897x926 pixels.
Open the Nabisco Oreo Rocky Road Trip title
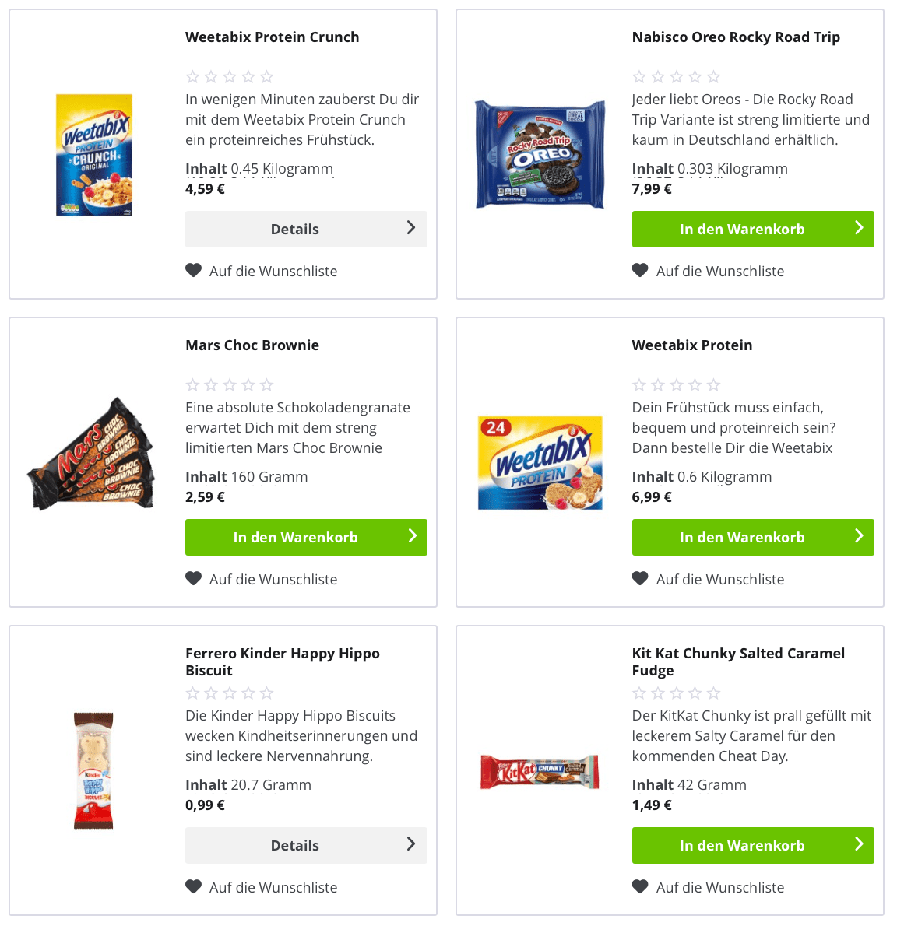click(736, 37)
